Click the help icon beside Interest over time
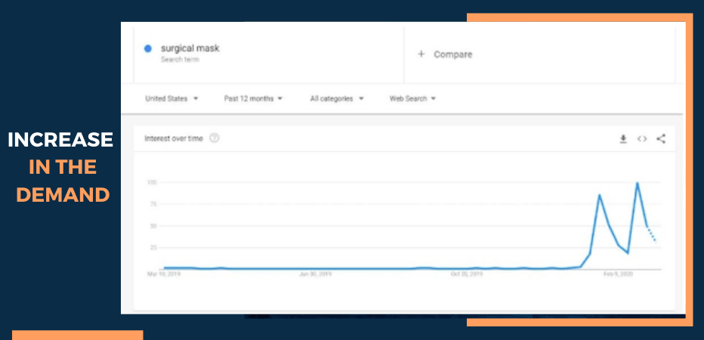Image resolution: width=704 pixels, height=340 pixels. coord(215,138)
